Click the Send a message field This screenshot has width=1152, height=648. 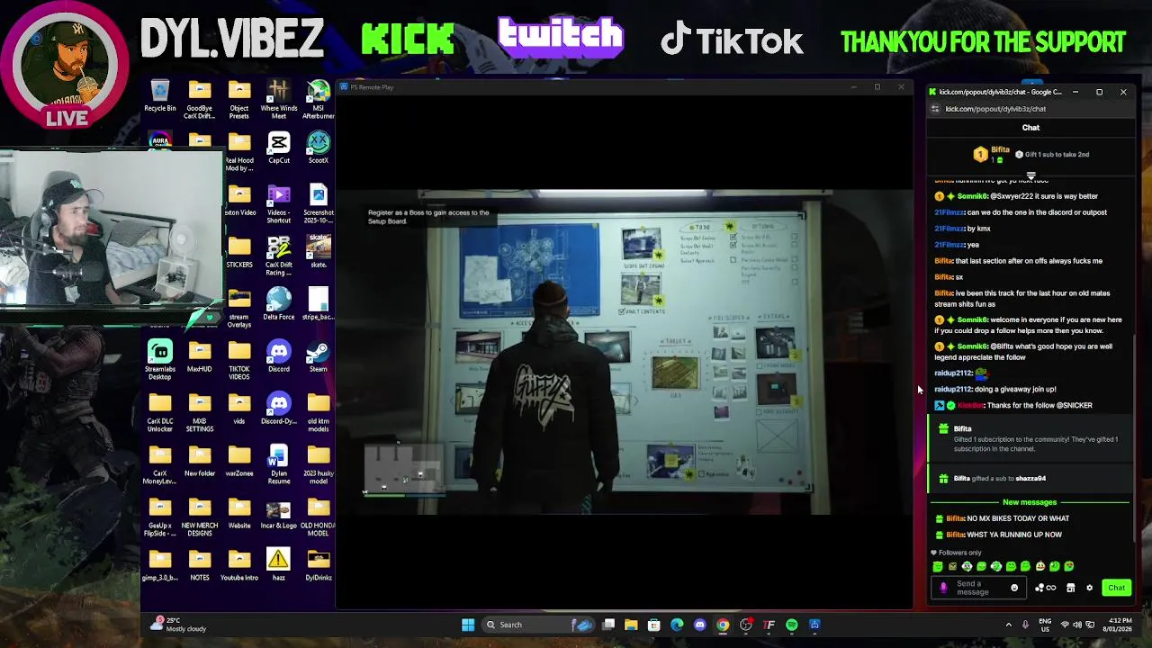click(977, 588)
